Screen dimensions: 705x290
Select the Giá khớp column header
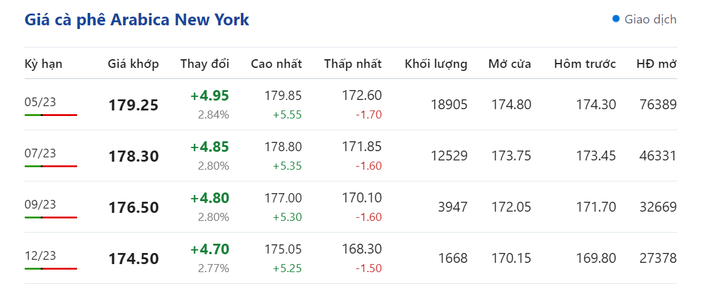point(133,64)
